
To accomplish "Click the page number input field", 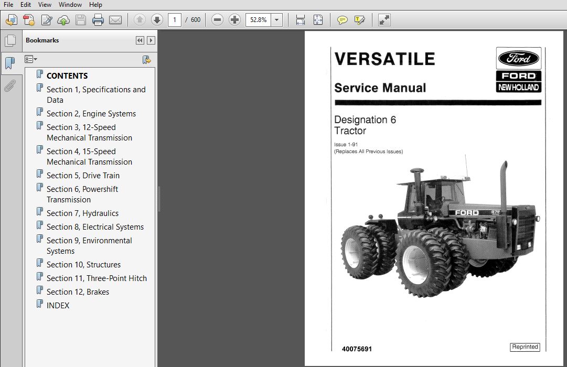I will coord(175,20).
